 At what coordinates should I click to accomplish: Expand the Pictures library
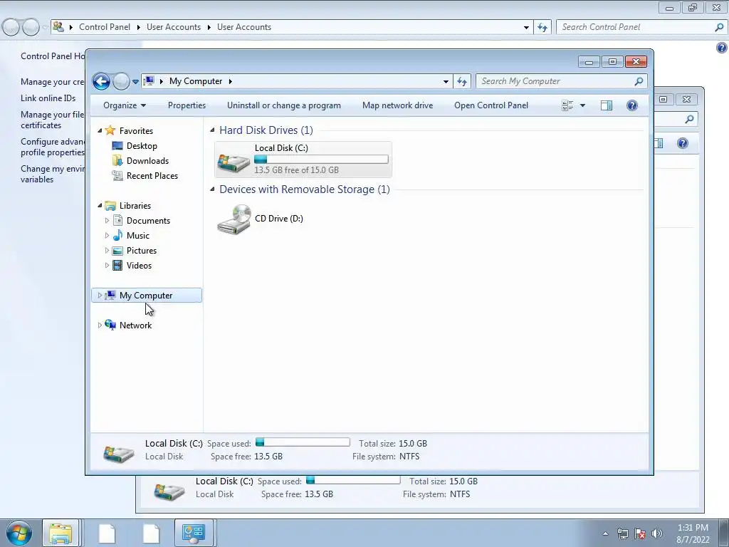coord(107,250)
